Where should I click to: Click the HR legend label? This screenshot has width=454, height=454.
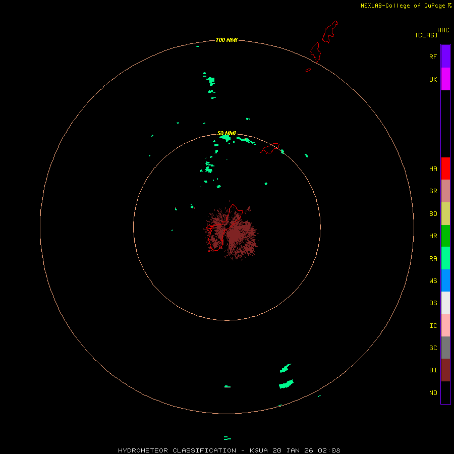point(433,236)
